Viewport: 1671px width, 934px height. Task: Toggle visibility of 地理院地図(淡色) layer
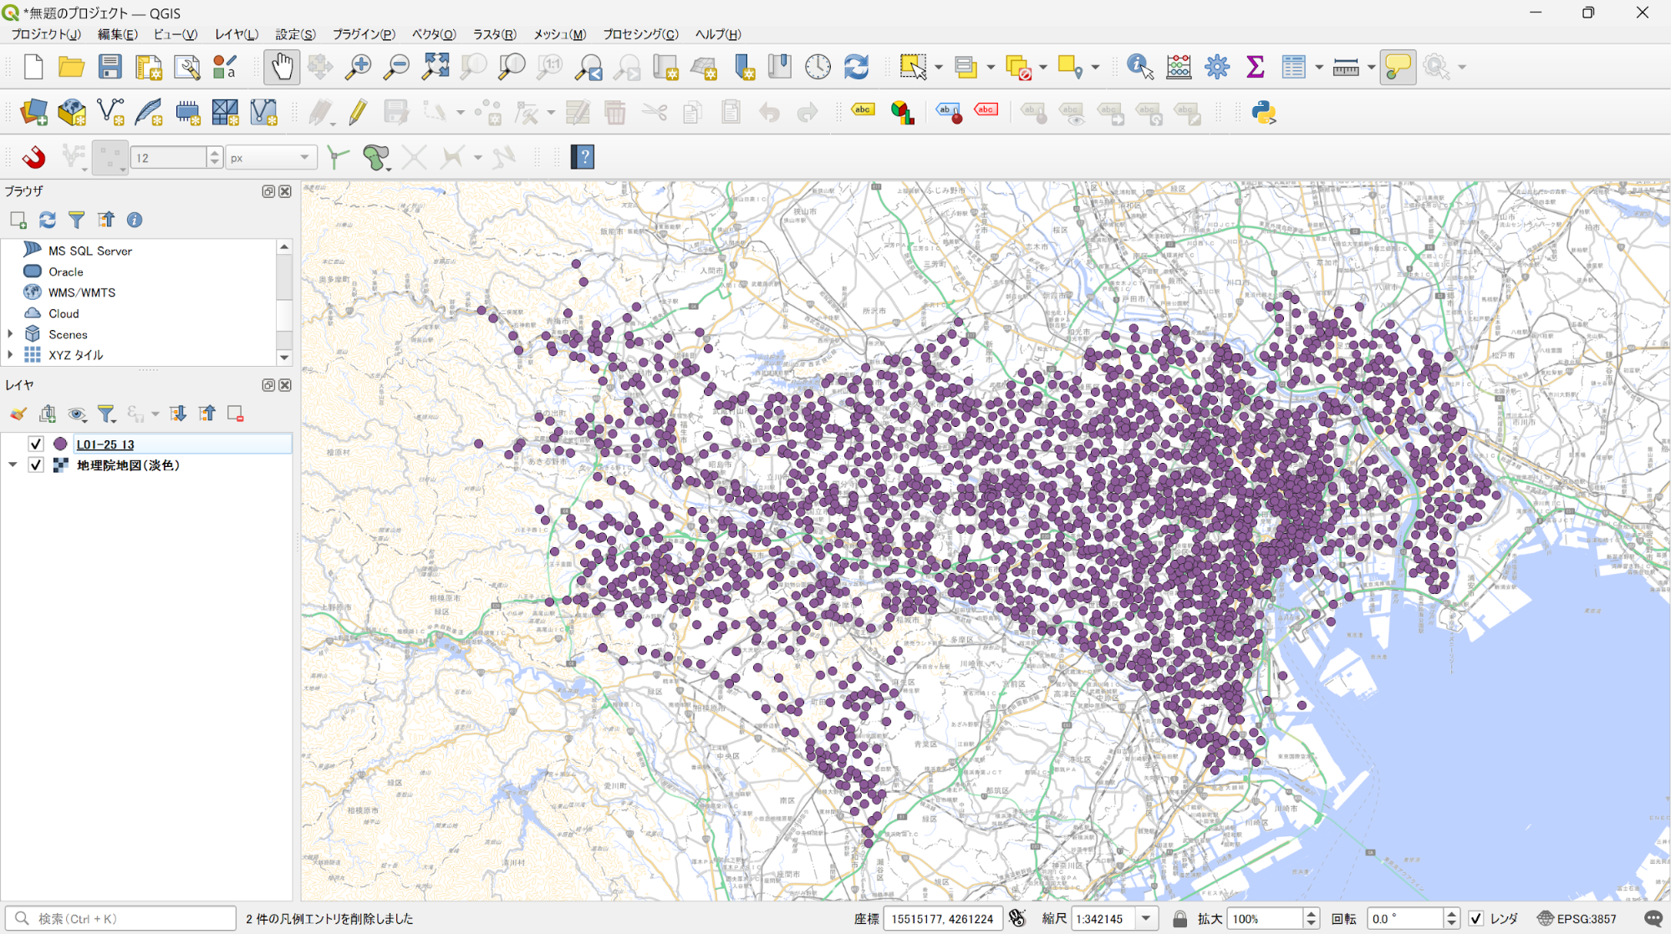coord(36,464)
